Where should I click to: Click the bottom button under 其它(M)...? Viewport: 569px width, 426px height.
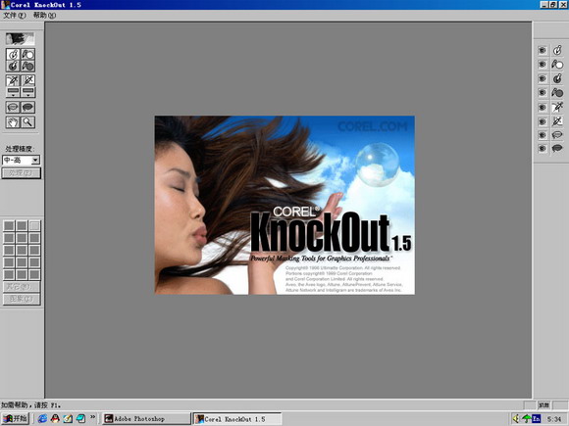coord(22,299)
